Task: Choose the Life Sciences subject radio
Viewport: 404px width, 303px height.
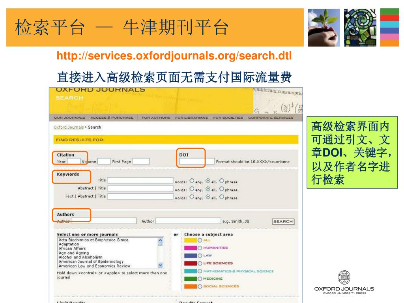Action: point(200,263)
